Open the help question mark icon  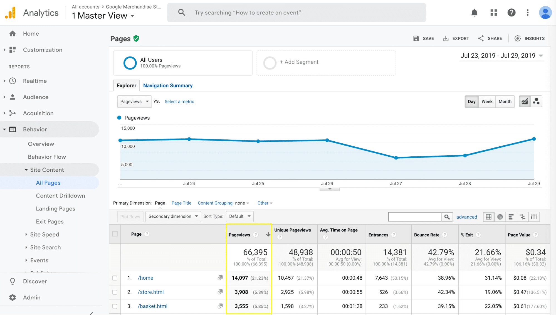coord(511,13)
